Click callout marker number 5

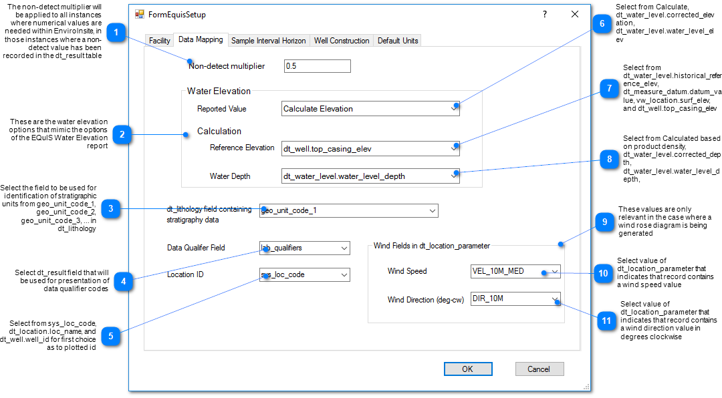point(111,336)
